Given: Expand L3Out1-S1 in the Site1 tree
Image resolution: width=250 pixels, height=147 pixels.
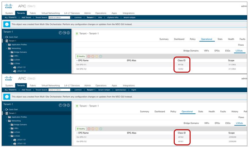Looking at the screenshot, I should pyautogui.click(x=12, y=67).
